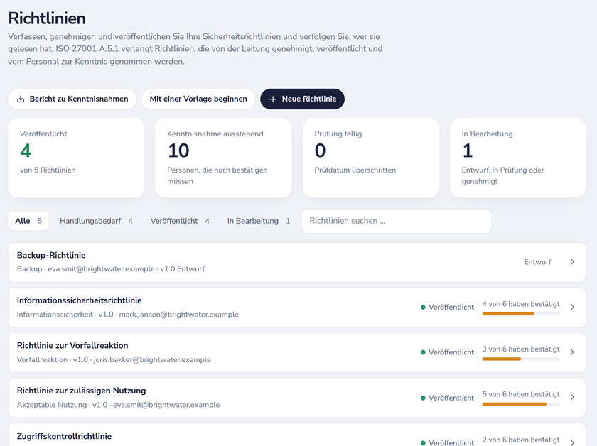Filter by the In Bearbeitung tab
The image size is (597, 446).
[259, 221]
